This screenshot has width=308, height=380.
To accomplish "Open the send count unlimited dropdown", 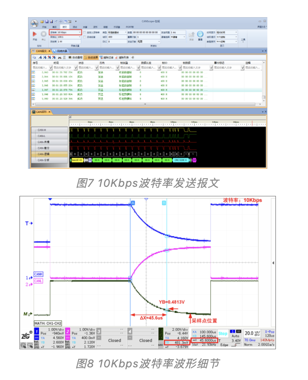I will click(x=149, y=42).
